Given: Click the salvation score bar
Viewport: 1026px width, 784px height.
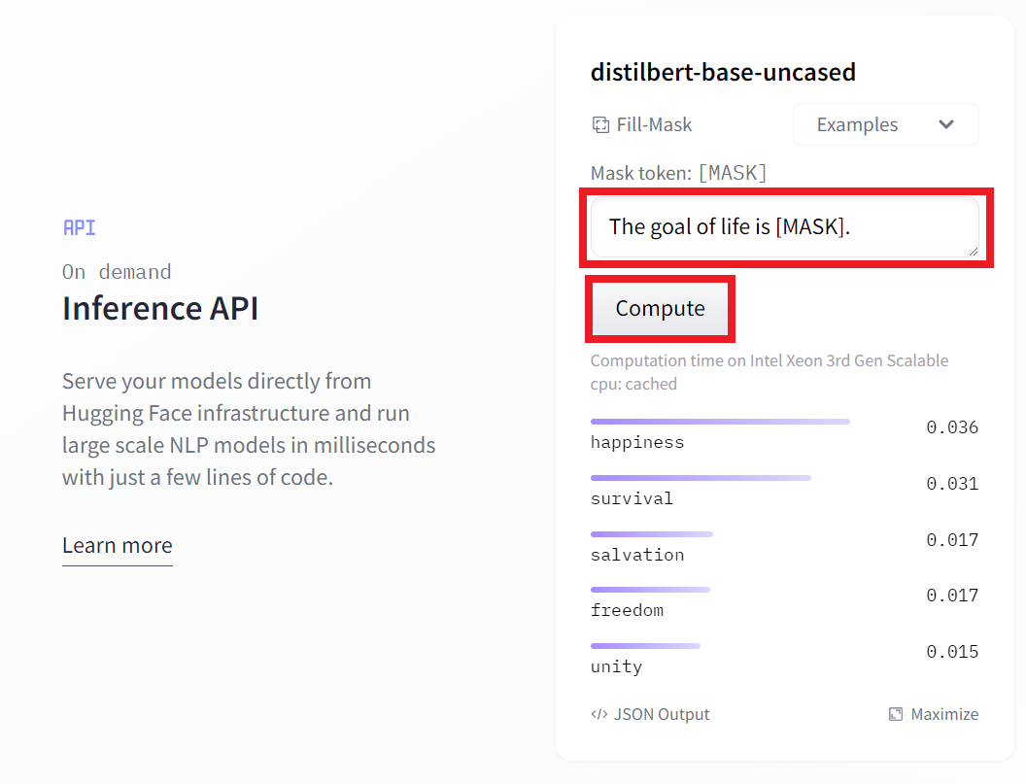Looking at the screenshot, I should pyautogui.click(x=652, y=534).
